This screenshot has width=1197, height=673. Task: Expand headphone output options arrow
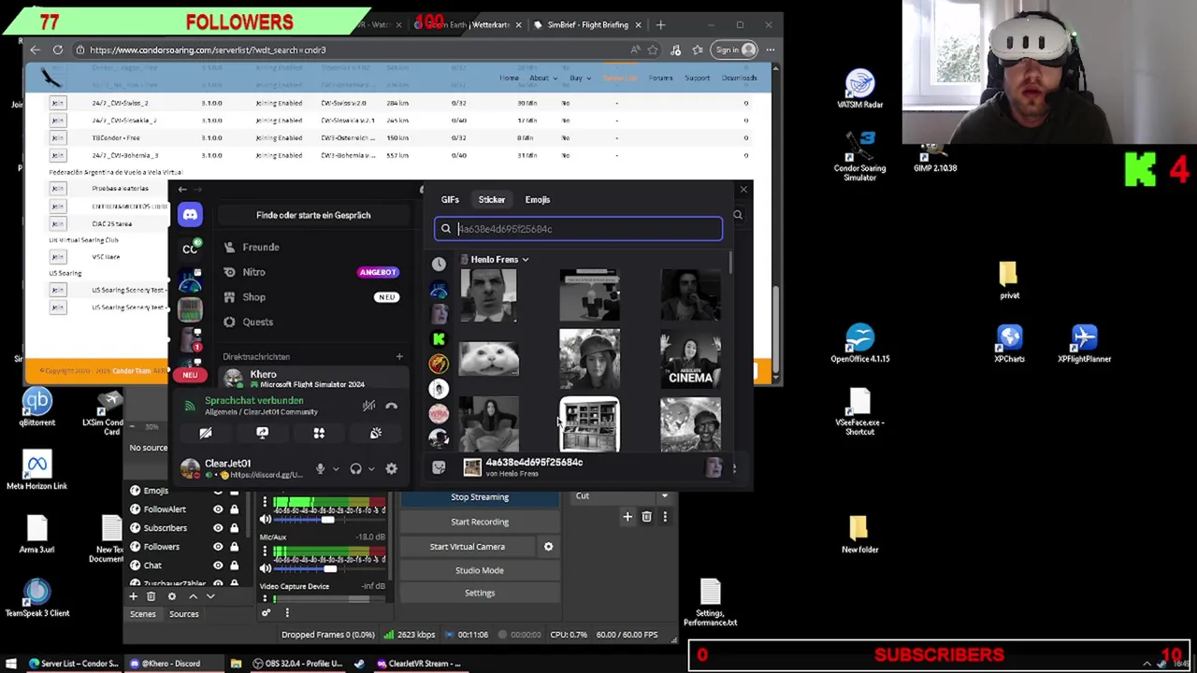pos(371,469)
